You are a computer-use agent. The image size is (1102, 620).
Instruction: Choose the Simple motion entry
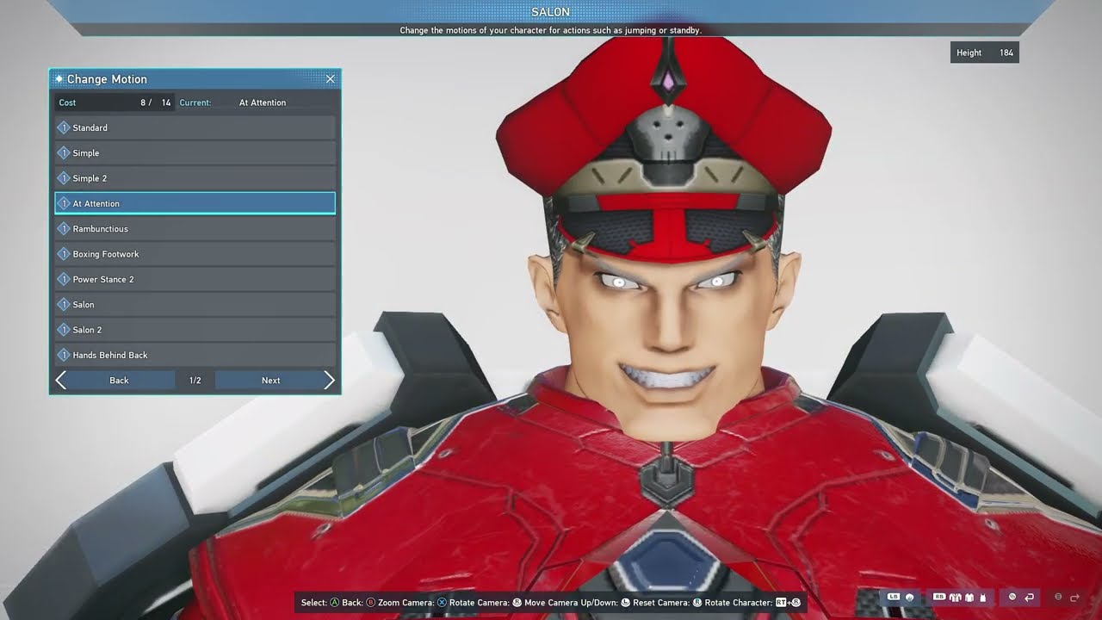195,152
